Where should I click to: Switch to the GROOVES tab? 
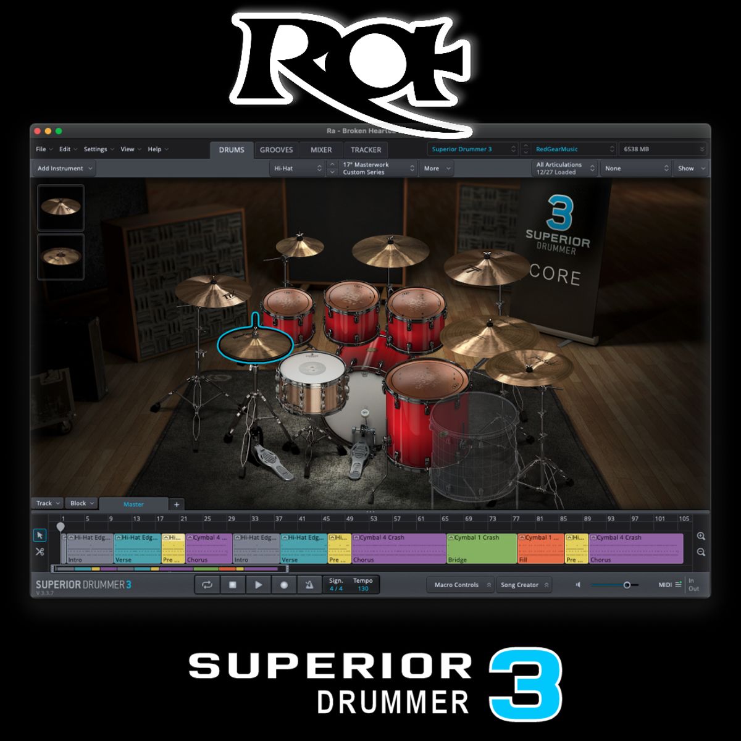pos(276,149)
